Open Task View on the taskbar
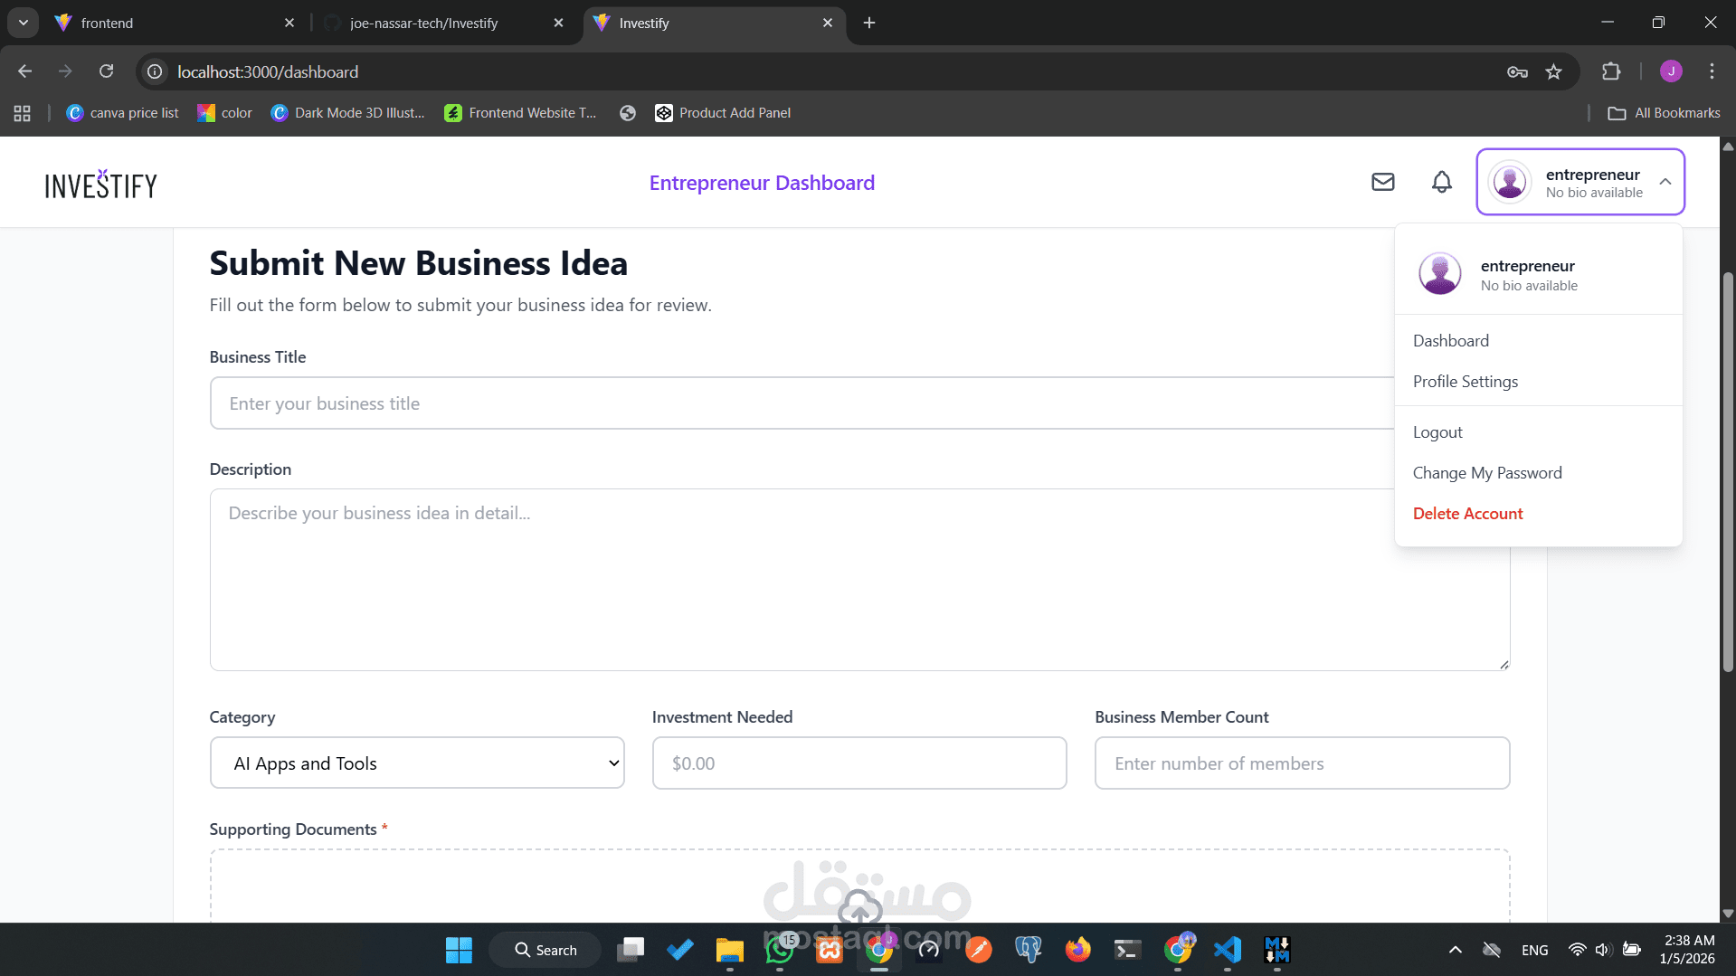The width and height of the screenshot is (1736, 976). (630, 950)
